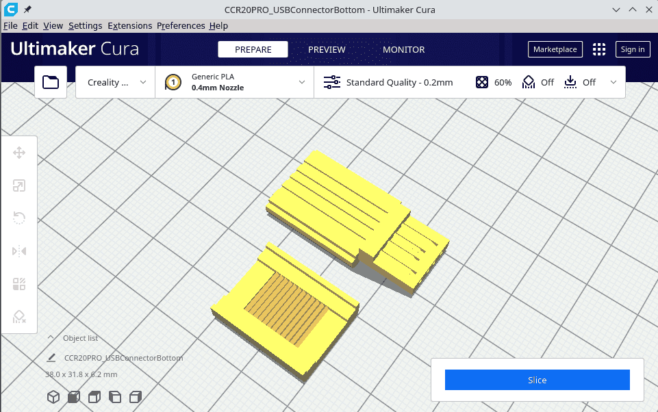Collapse the Object list

coord(51,337)
